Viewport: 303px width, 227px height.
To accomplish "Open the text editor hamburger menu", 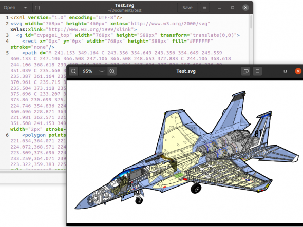I will pos(204,8).
